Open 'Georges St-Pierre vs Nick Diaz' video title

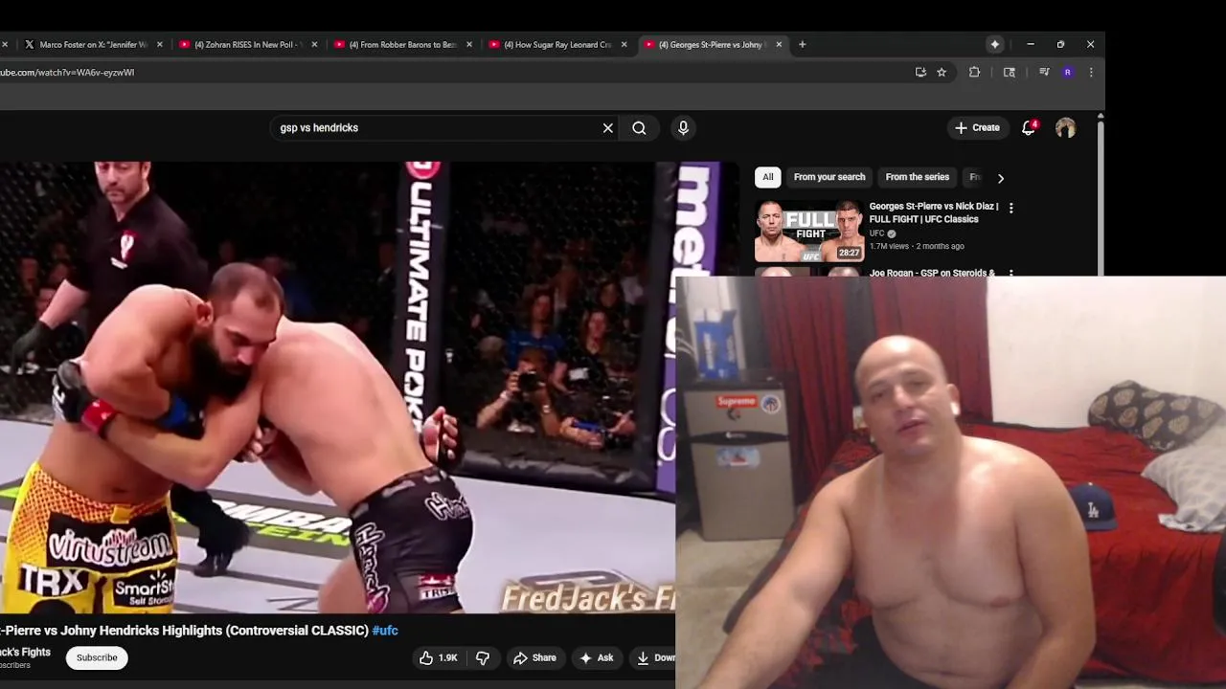tap(934, 212)
